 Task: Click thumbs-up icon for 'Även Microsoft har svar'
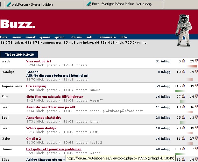pos(183,107)
